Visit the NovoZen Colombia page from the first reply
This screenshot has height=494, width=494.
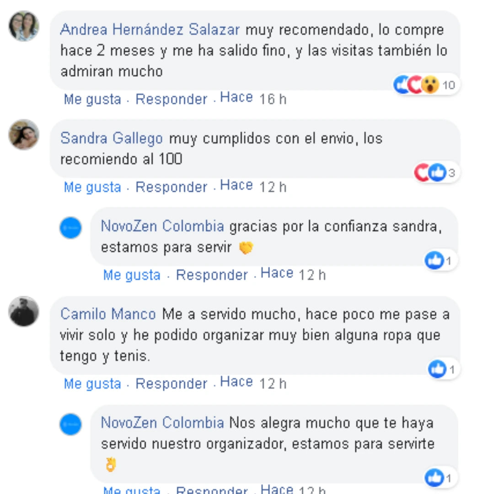point(162,226)
